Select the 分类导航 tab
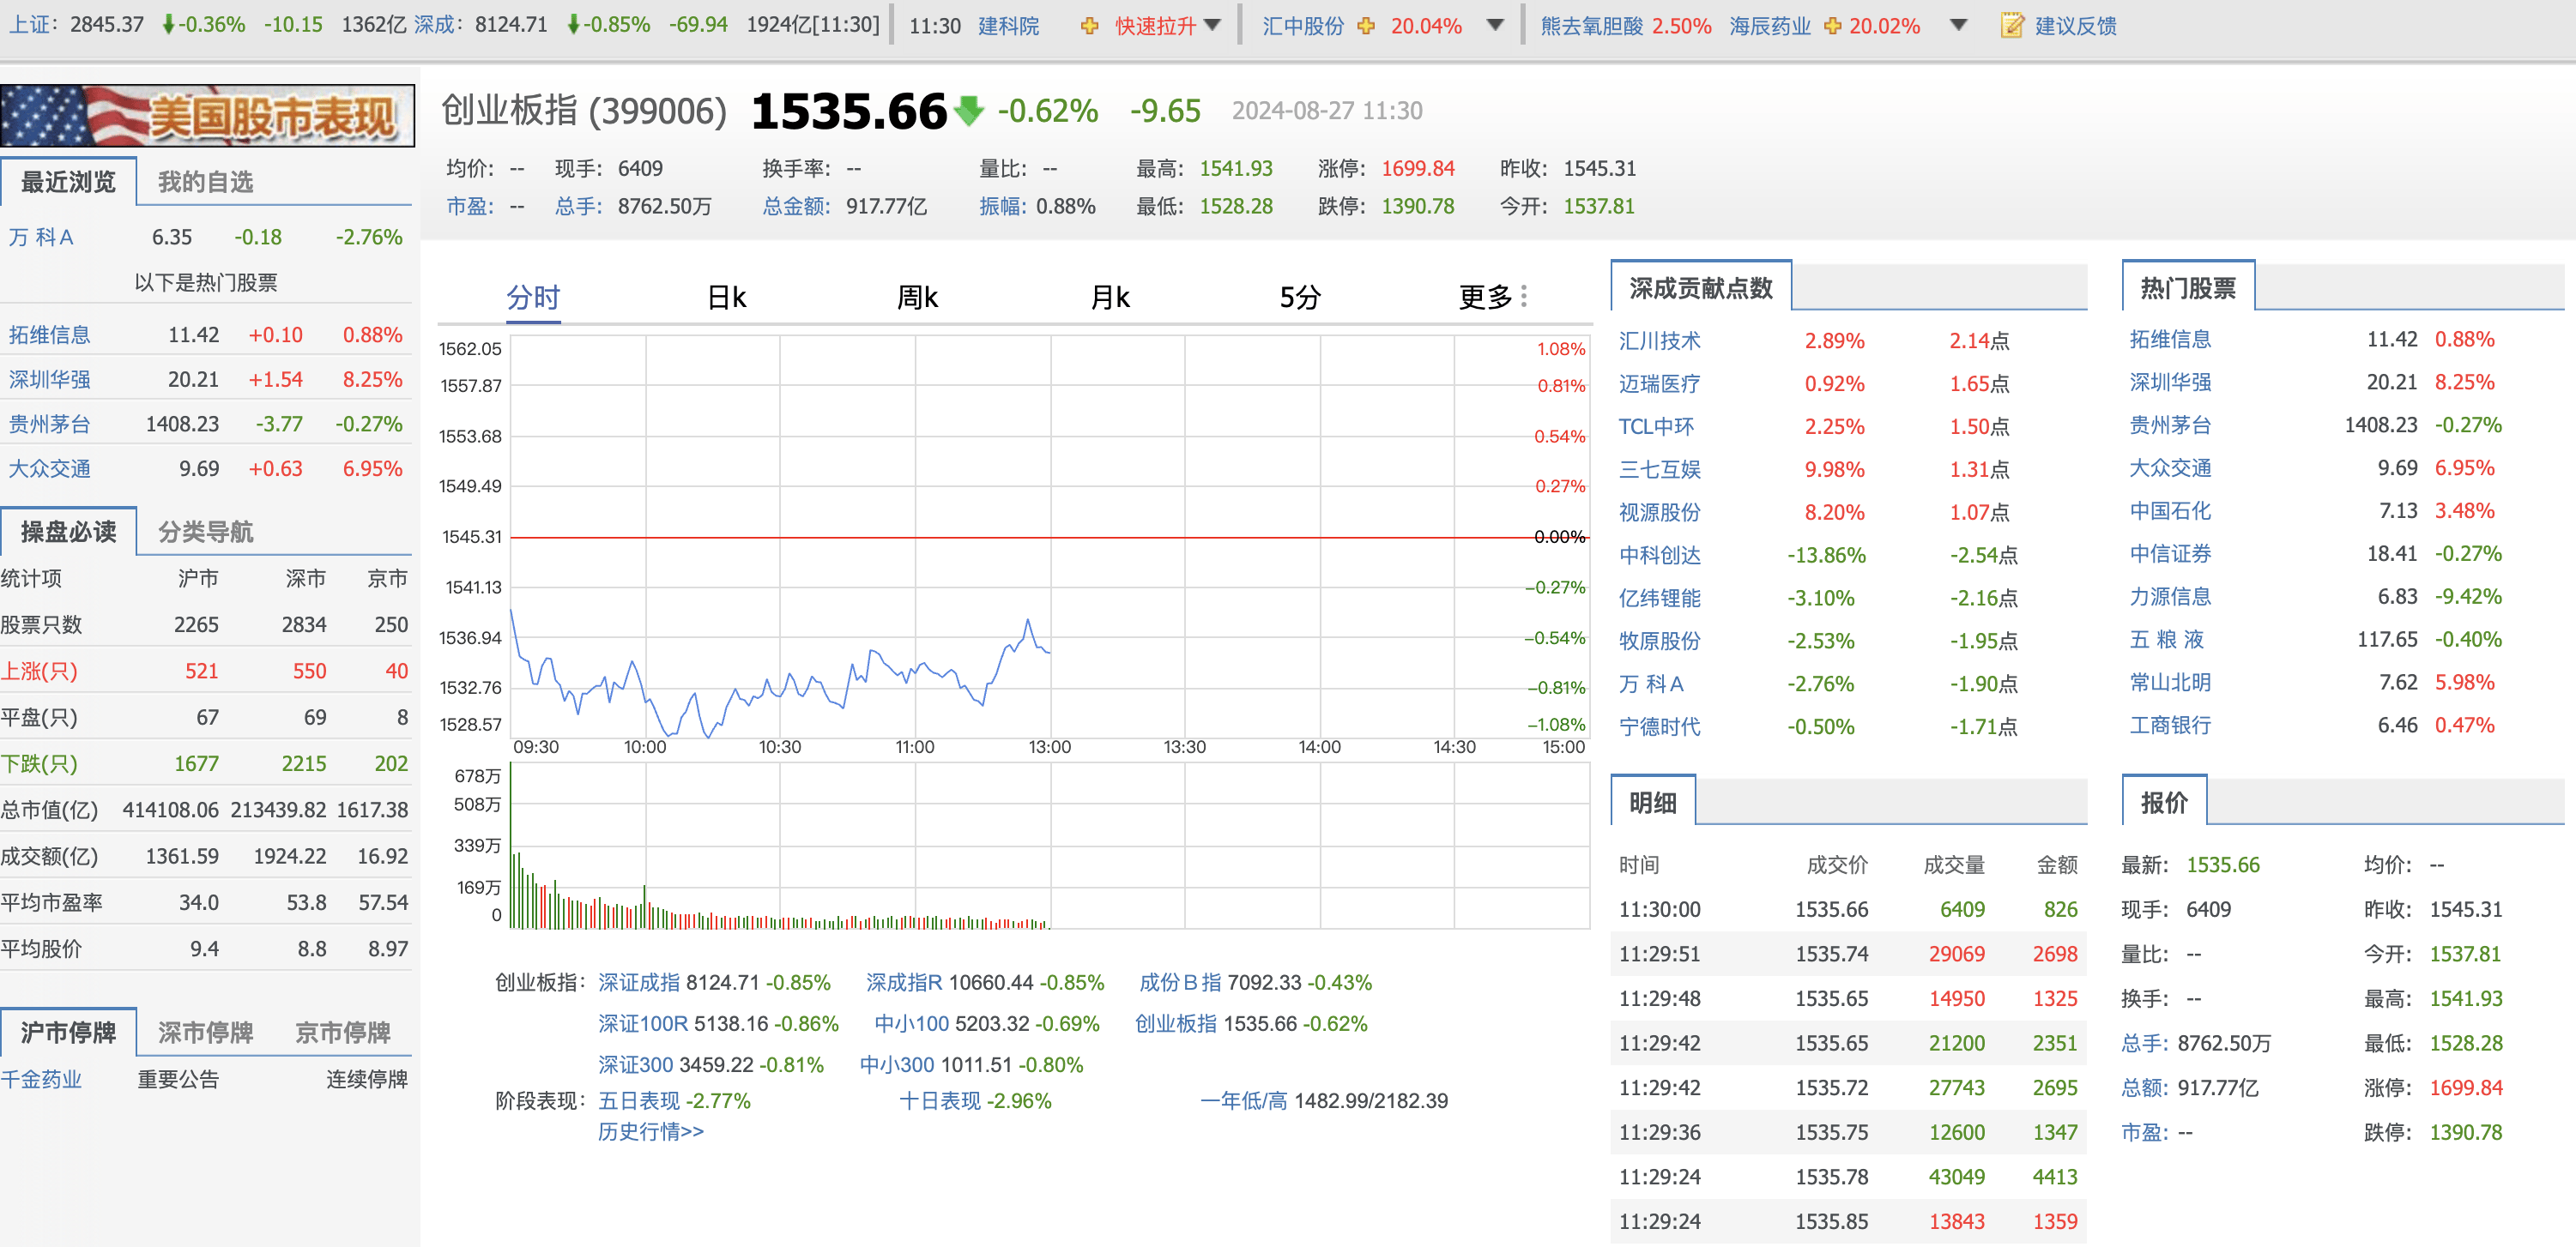The width and height of the screenshot is (2576, 1247). tap(205, 532)
